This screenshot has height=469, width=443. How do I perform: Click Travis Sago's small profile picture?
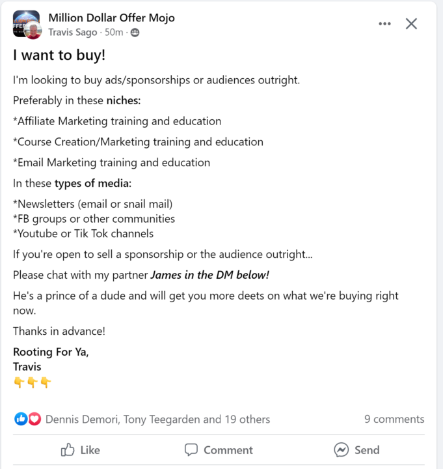(33, 31)
